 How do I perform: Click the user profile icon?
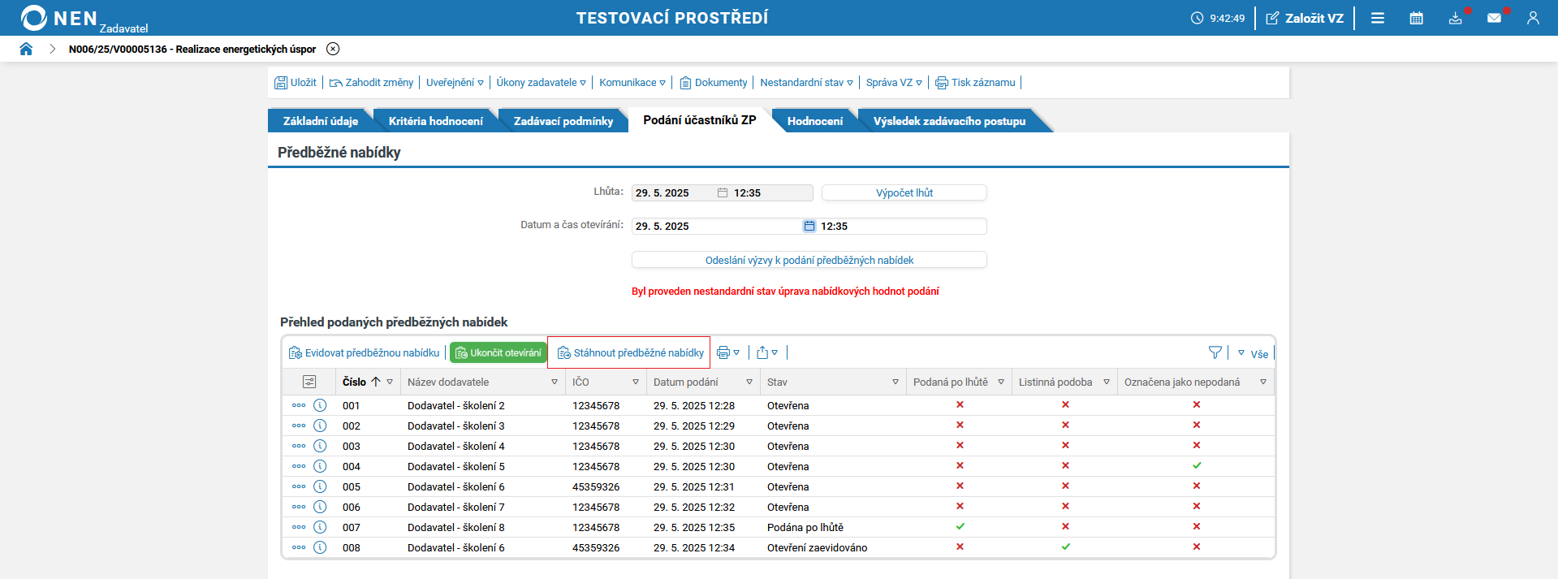click(1533, 18)
